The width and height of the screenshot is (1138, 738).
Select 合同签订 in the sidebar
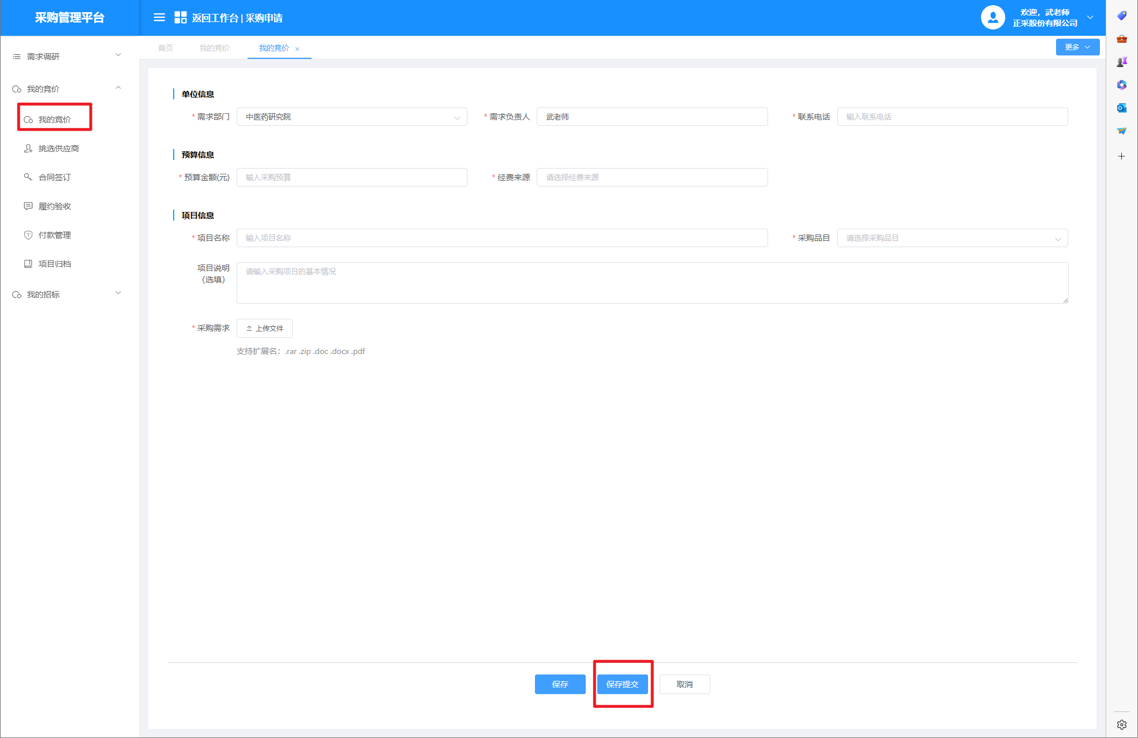[x=54, y=177]
